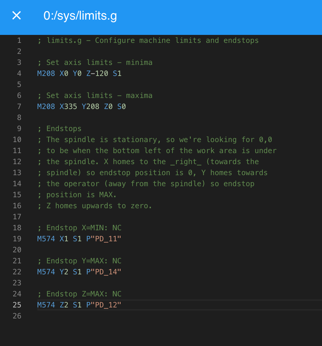Click the header comment on line 1
The height and width of the screenshot is (346, 322).
[148, 40]
